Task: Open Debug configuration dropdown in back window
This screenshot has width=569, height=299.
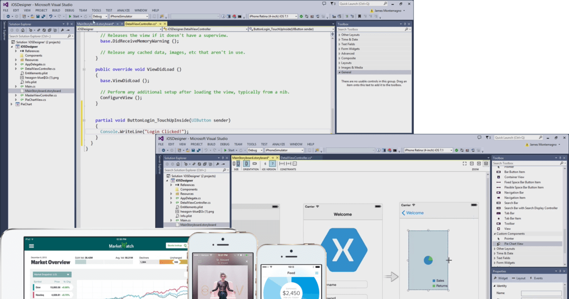Action: click(x=100, y=16)
